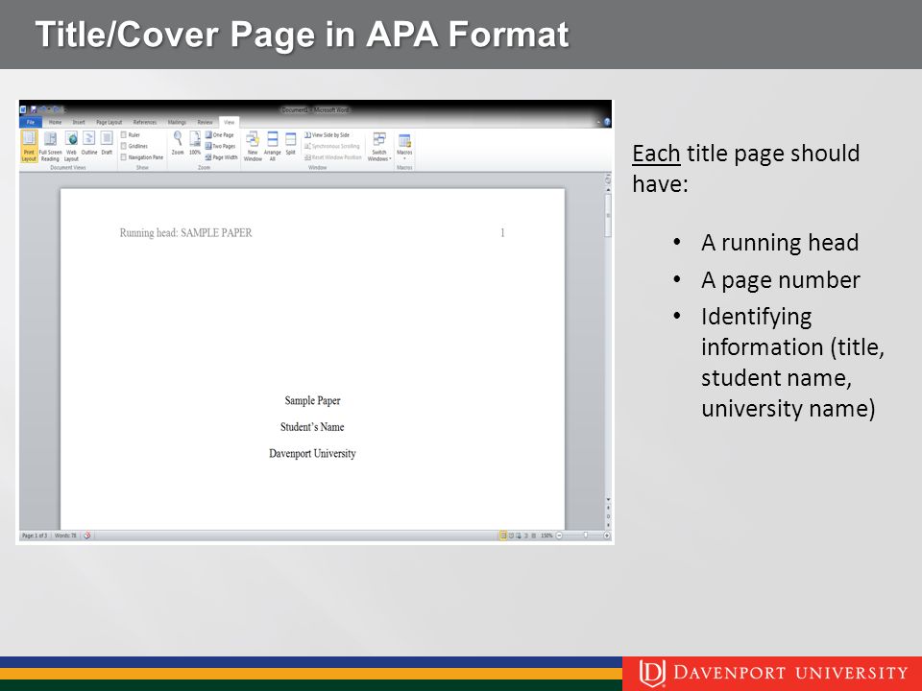Click the zoom slider handle
The width and height of the screenshot is (922, 691).
585,536
